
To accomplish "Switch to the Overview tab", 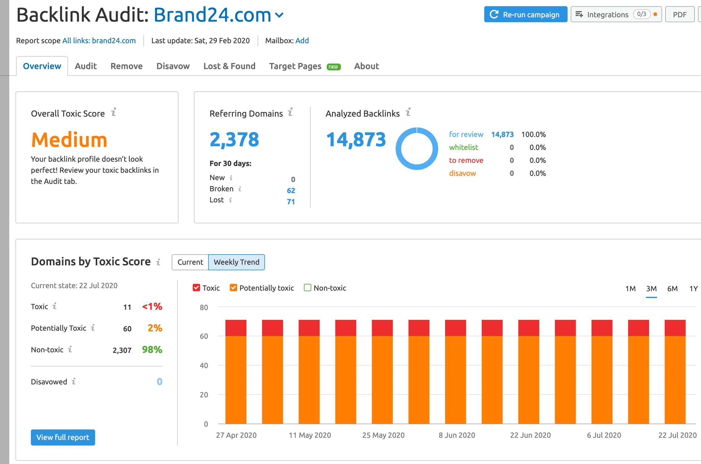I will (x=42, y=66).
